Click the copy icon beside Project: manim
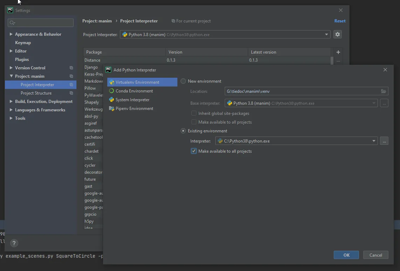Image resolution: width=400 pixels, height=271 pixels. (72, 76)
